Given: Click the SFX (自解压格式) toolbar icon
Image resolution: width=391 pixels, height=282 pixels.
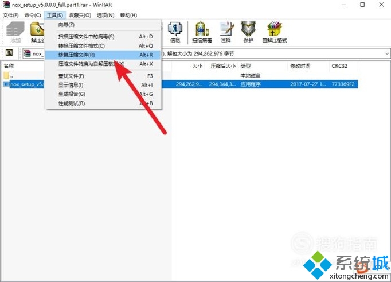Looking at the screenshot, I should pyautogui.click(x=275, y=32).
